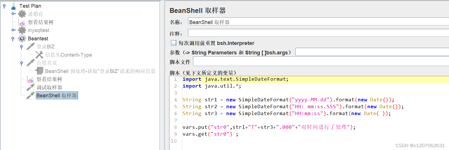Select 信息头Content-Type header manager
The height and width of the screenshot is (150, 449).
[x=69, y=55]
